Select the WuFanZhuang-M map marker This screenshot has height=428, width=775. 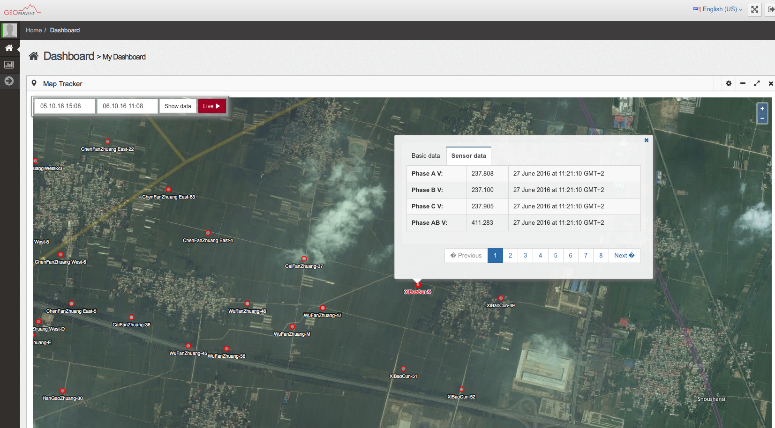coord(292,326)
